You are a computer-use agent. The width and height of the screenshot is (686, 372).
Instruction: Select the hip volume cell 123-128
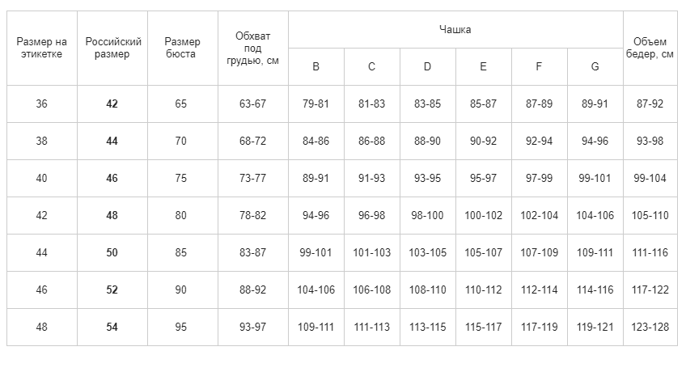click(650, 327)
